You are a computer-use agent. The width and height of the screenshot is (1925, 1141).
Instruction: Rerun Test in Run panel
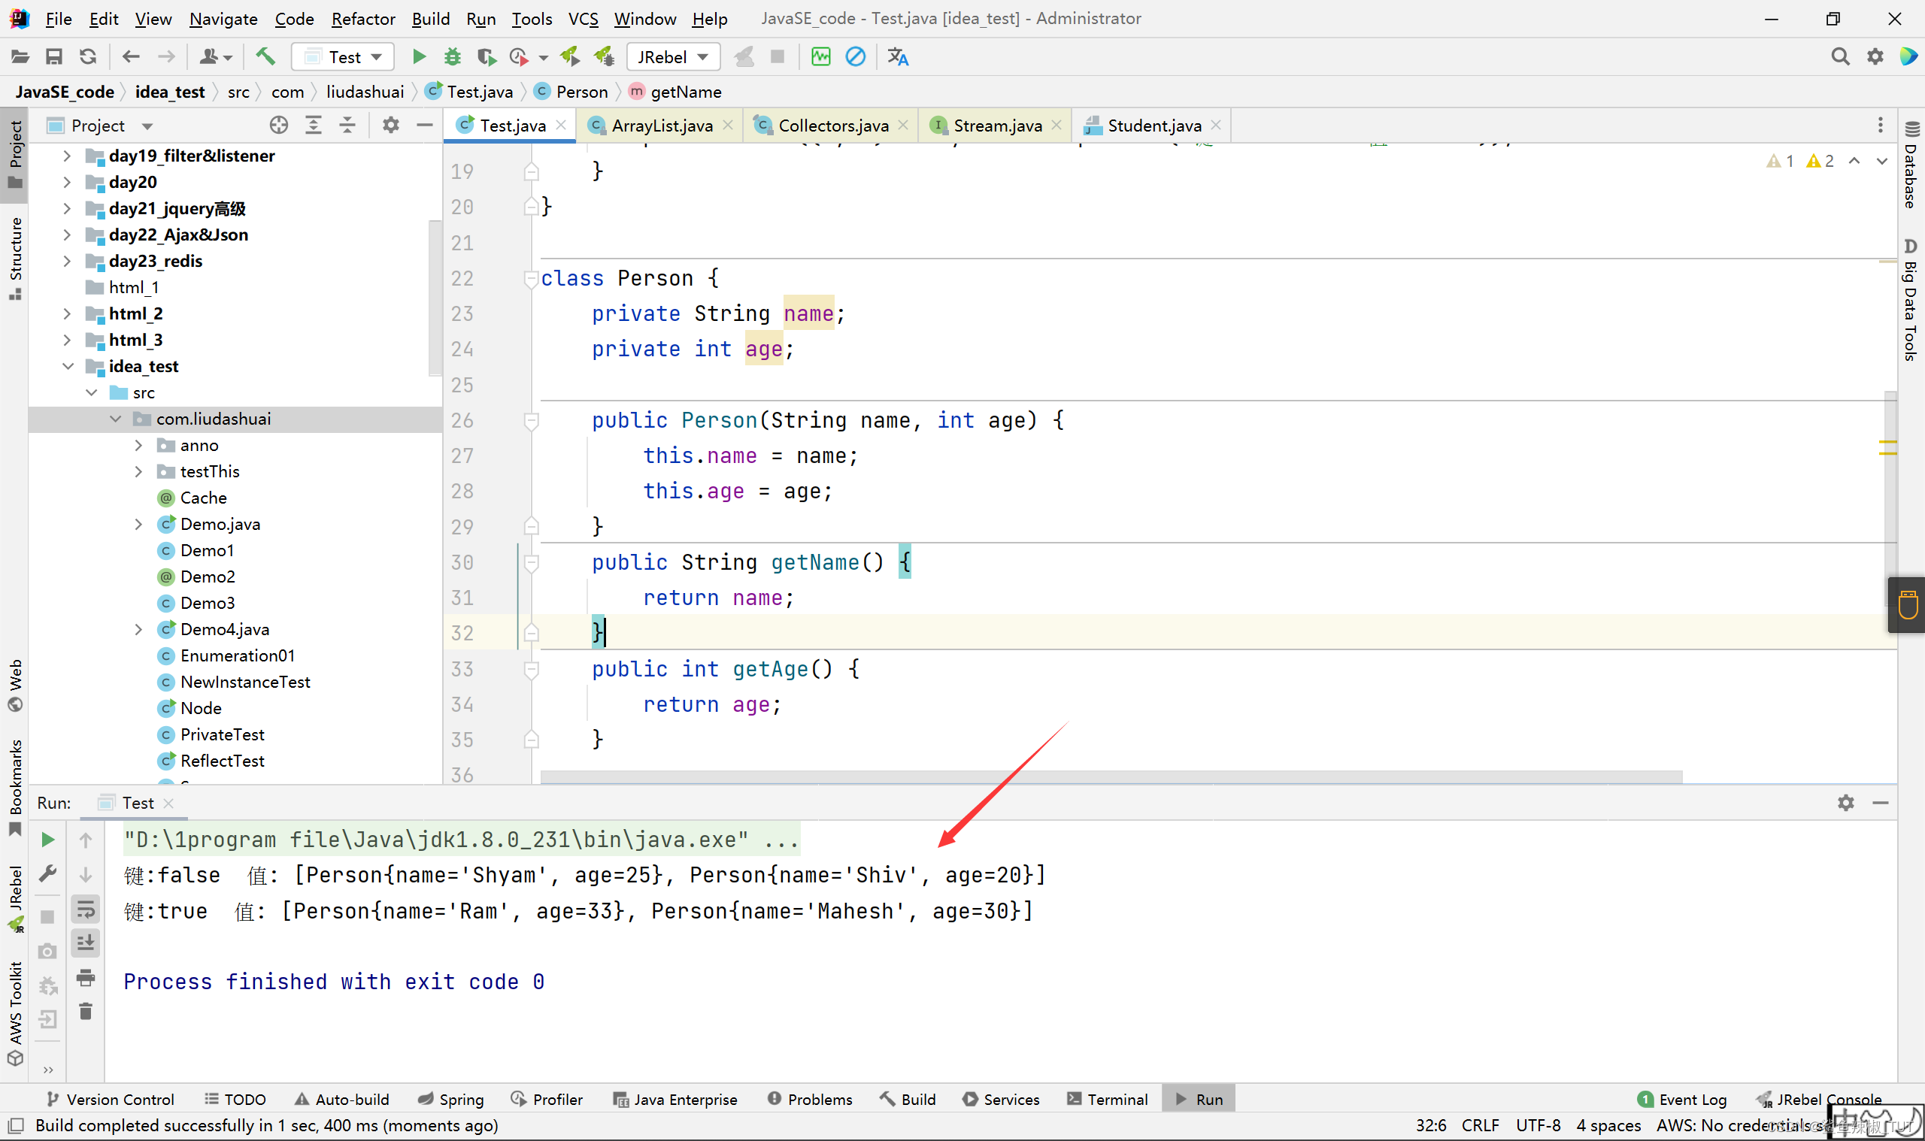click(47, 840)
